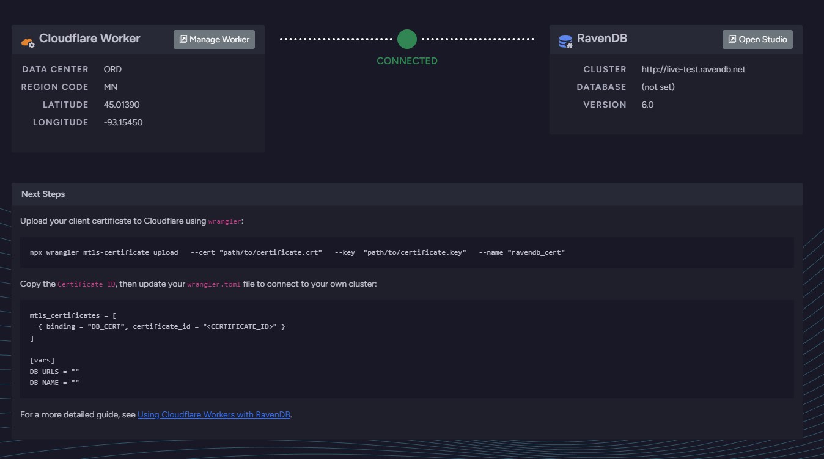Click the external-link icon inside Manage Worker button

(x=182, y=39)
